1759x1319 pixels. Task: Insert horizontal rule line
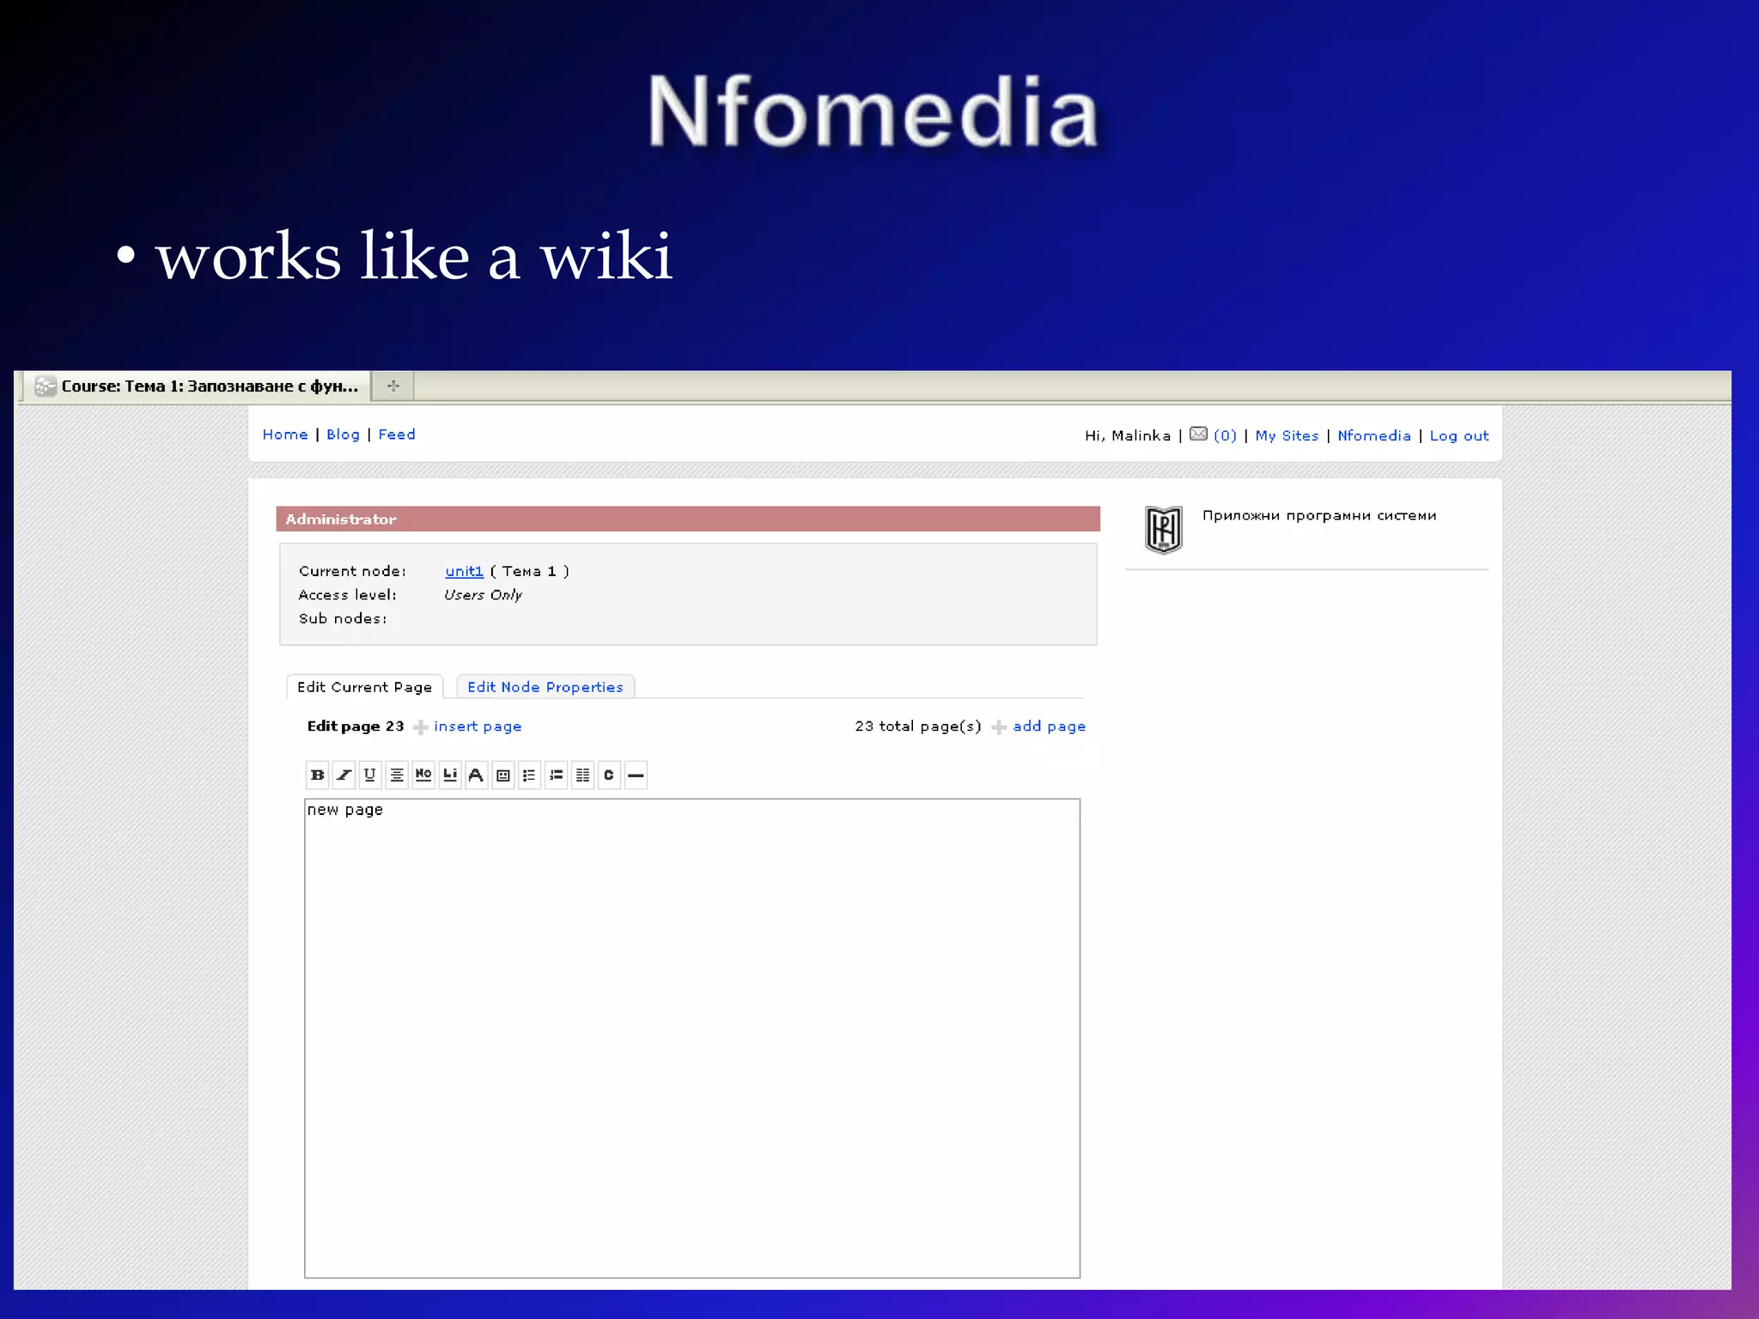tap(636, 775)
